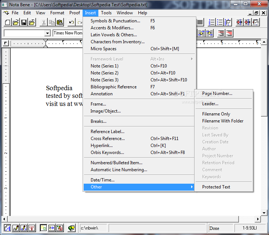Select Accents & Modifiers entry
Viewport: 269px width, 235px height.
pos(139,28)
